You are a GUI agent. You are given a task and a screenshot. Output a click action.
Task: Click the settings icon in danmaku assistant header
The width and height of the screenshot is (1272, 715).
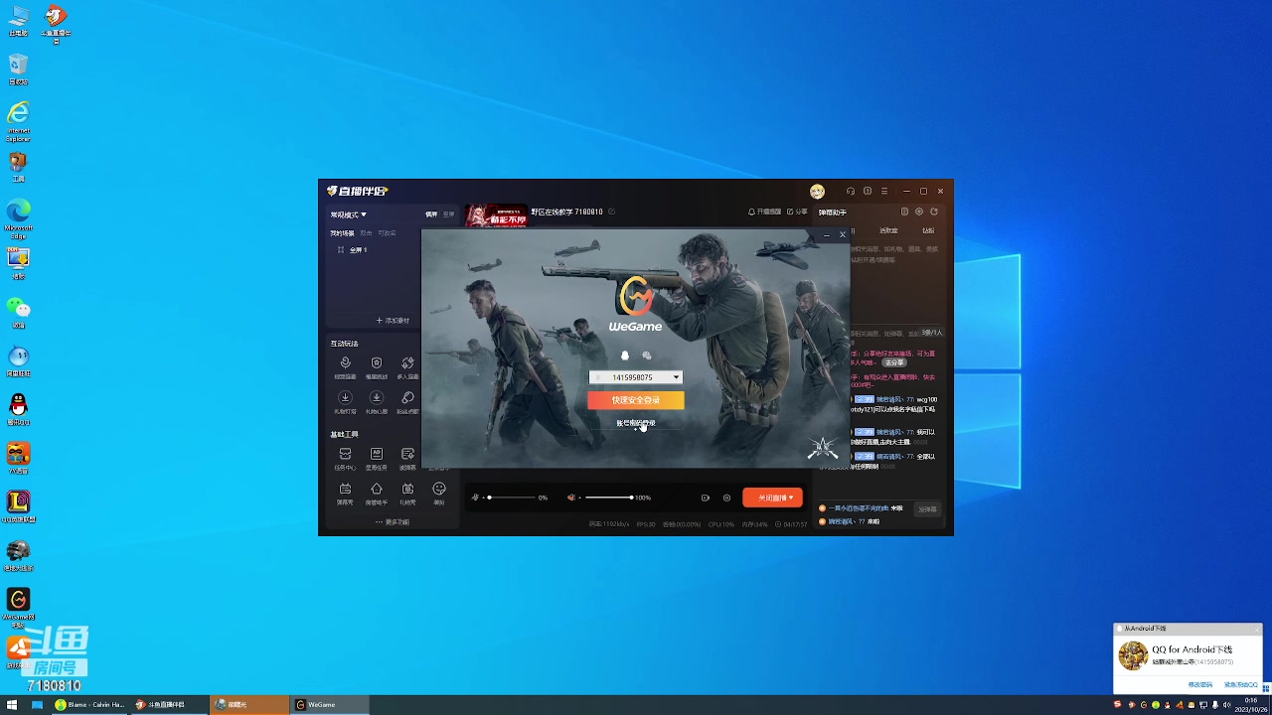(919, 212)
